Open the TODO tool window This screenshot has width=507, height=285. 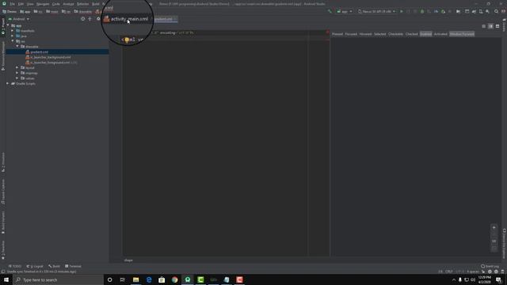tap(15, 266)
